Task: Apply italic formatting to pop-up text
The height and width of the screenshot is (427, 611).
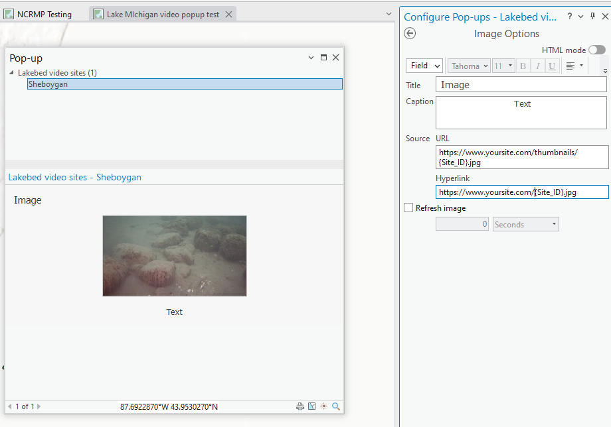Action: click(x=536, y=65)
